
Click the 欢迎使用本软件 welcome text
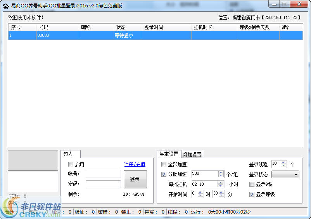click(26, 17)
